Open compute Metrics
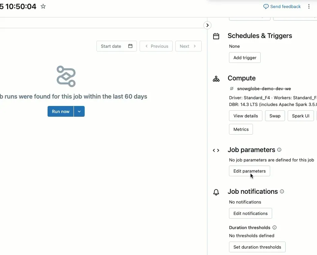 [241, 129]
